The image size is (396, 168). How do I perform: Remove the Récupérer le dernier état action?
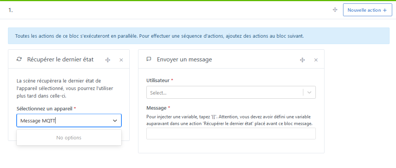pos(121,60)
